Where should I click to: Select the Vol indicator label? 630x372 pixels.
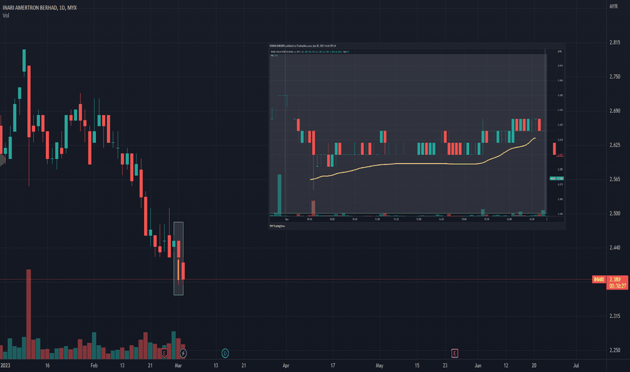pos(5,16)
